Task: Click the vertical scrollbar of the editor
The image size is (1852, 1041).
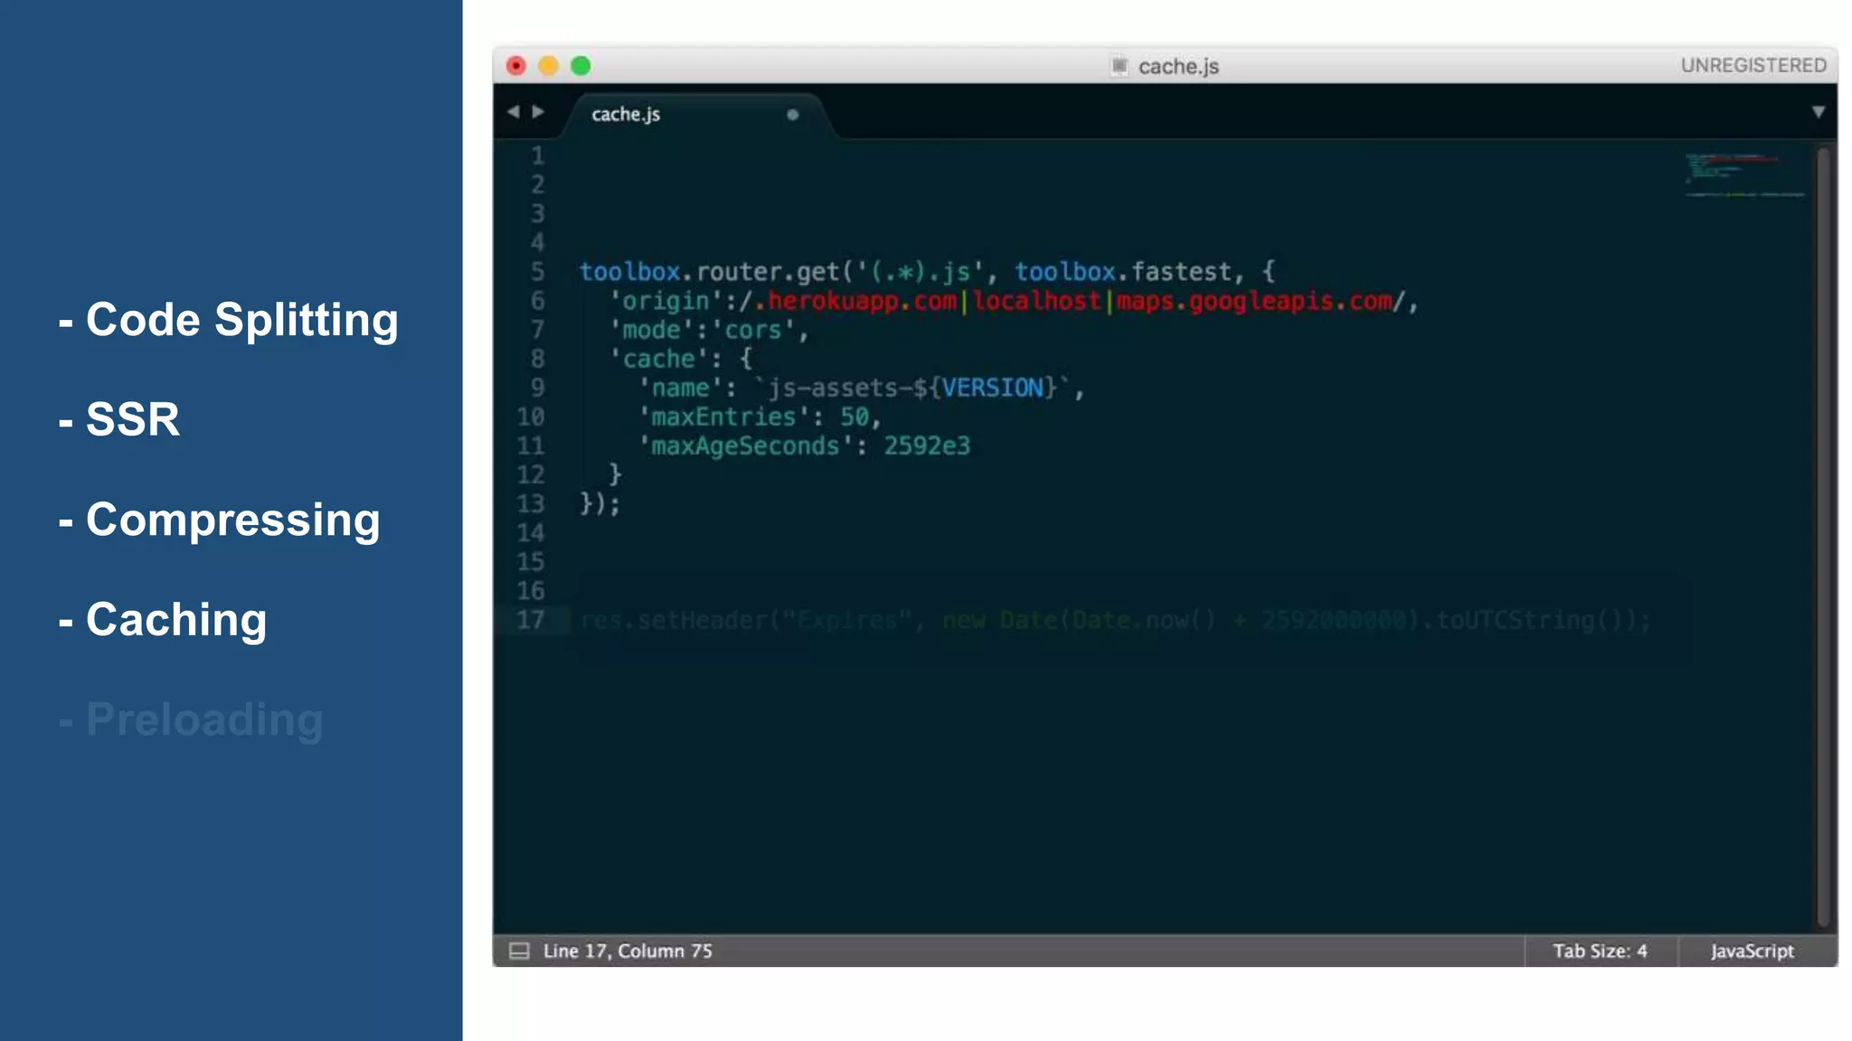Action: pos(1823,538)
